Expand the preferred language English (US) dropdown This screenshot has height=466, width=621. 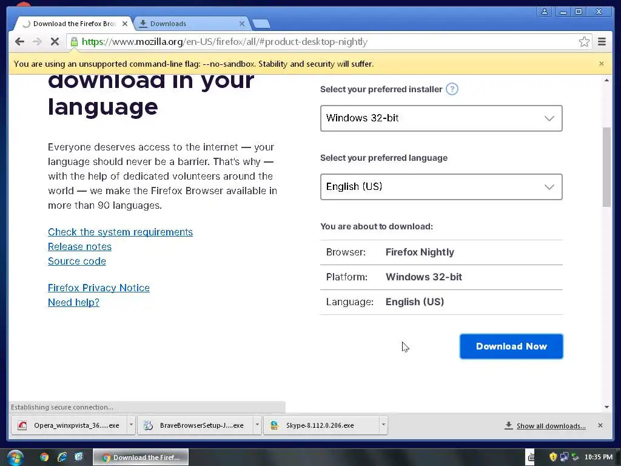(x=441, y=187)
